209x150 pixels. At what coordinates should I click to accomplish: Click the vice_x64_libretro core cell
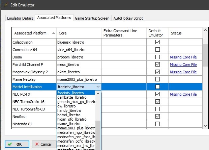pyautogui.click(x=79, y=50)
